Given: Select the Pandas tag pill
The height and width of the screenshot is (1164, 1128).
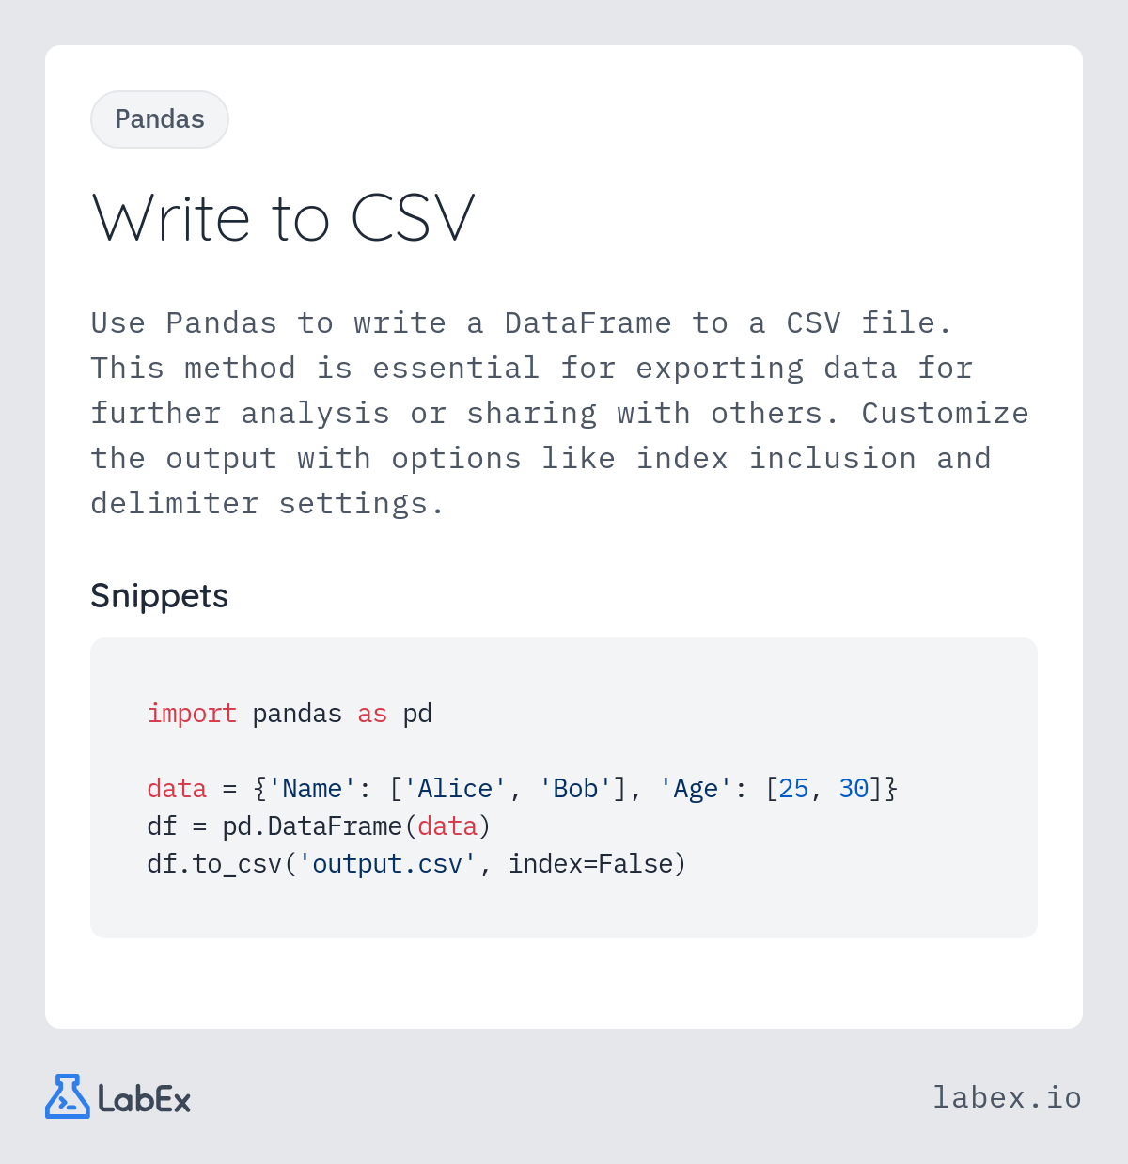Looking at the screenshot, I should tap(160, 119).
